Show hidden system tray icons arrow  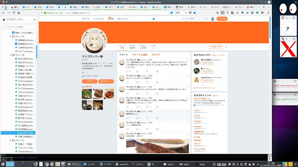[x=257, y=164]
